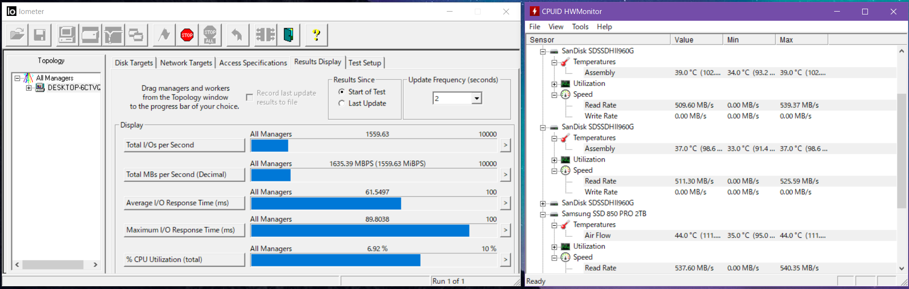
Task: Open a test configuration file in Iometer
Action: [17, 35]
